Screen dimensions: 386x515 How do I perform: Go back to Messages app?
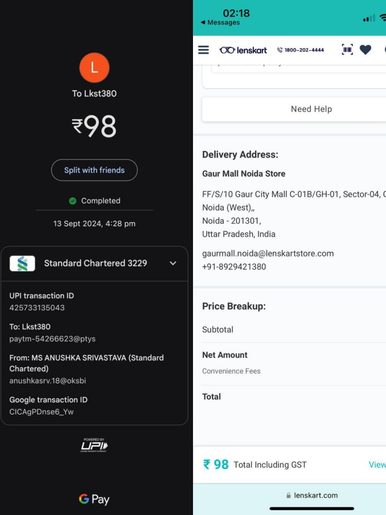(220, 23)
